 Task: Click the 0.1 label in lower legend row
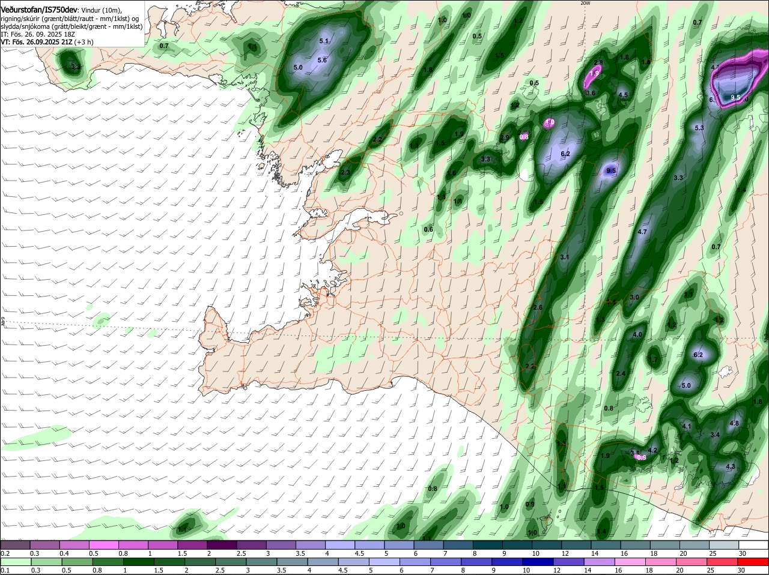[x=5, y=570]
